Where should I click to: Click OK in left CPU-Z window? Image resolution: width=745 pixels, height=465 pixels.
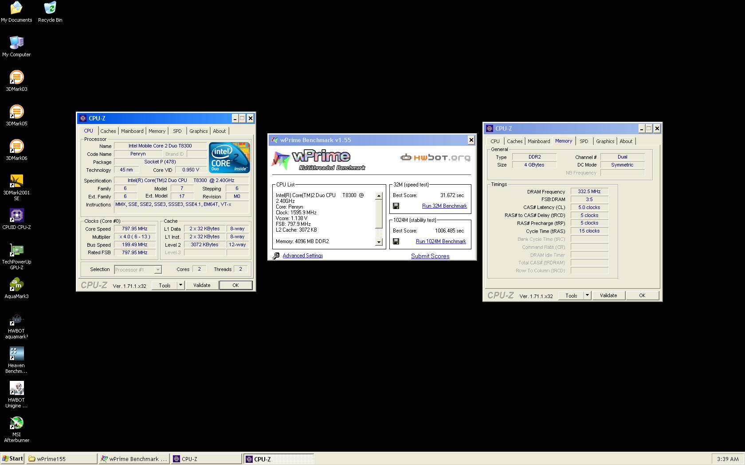[x=235, y=285]
